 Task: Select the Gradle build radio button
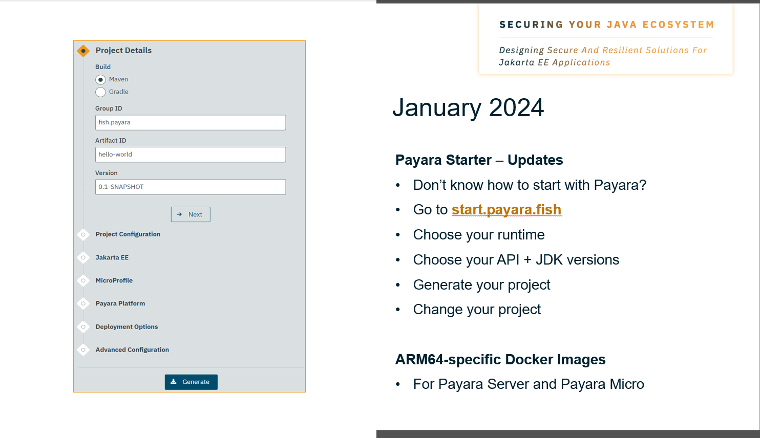click(101, 92)
